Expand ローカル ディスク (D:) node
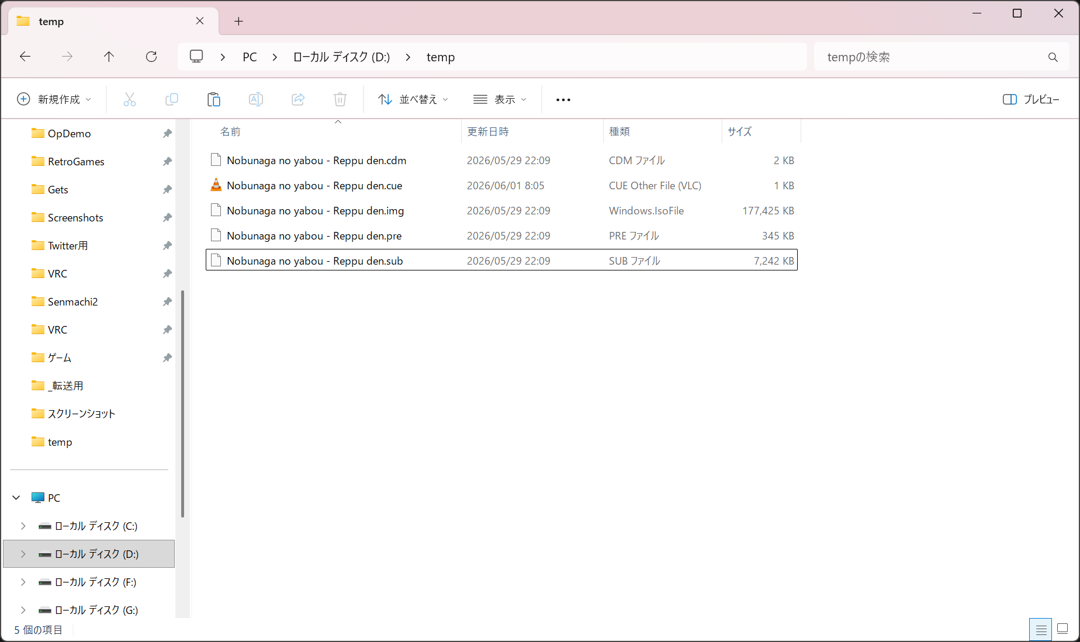This screenshot has width=1080, height=642. click(23, 554)
